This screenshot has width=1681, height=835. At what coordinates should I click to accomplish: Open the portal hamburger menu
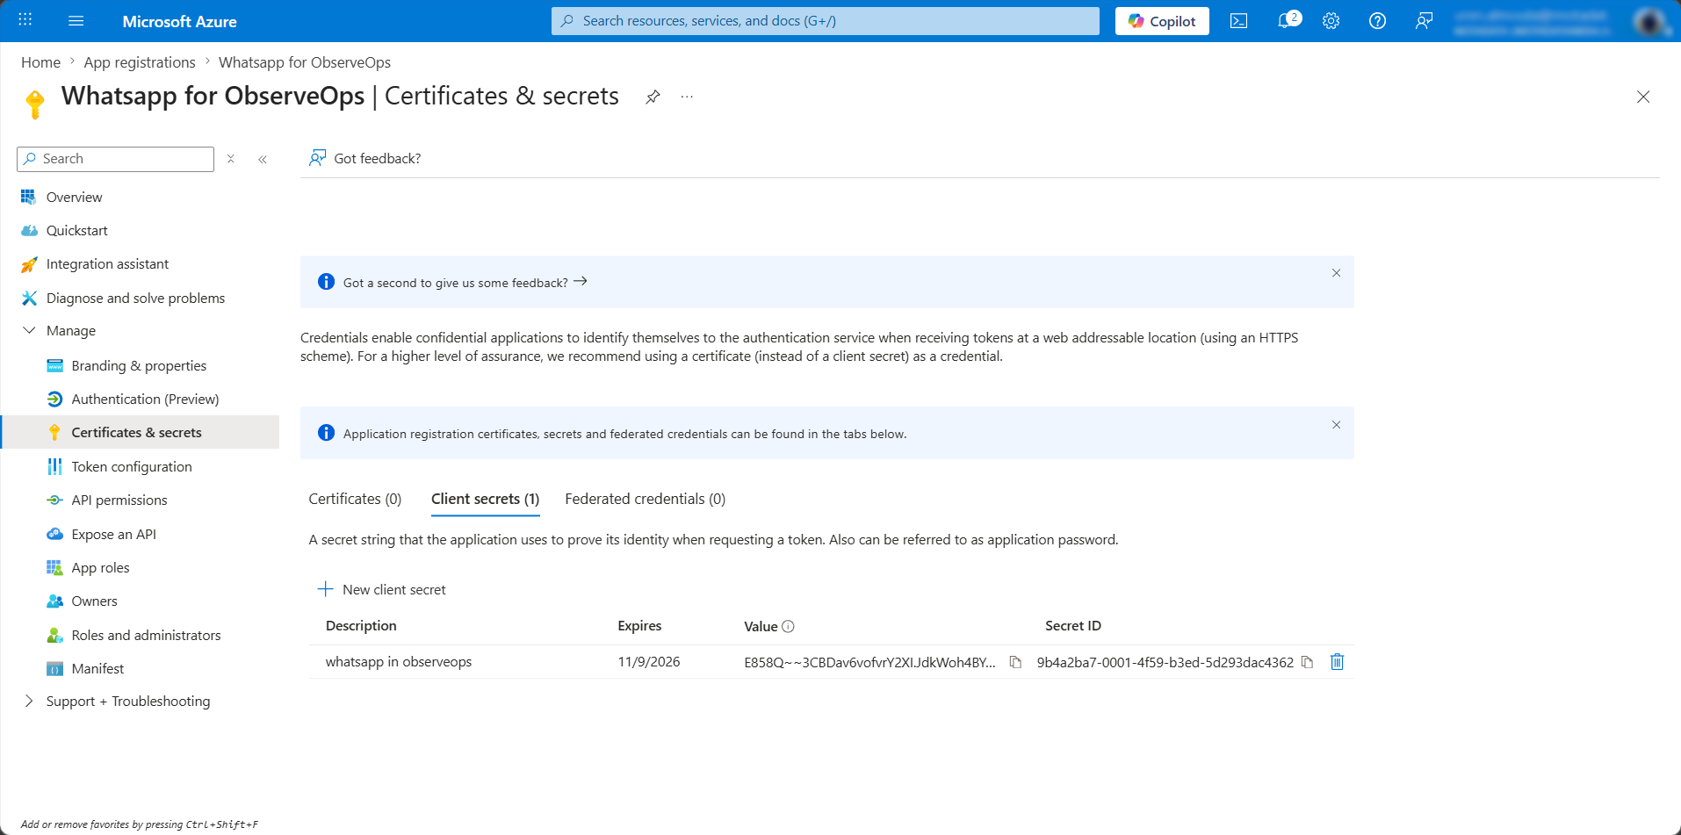click(x=76, y=20)
